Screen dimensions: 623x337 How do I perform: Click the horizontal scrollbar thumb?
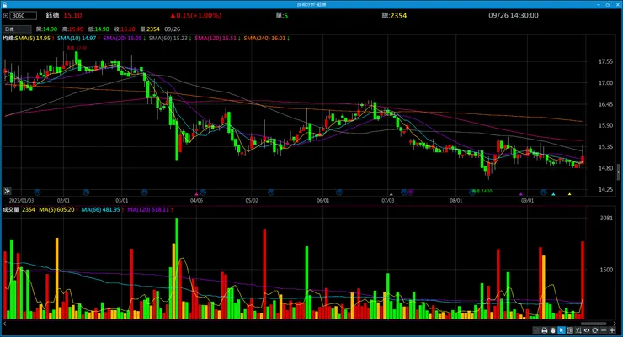594,324
